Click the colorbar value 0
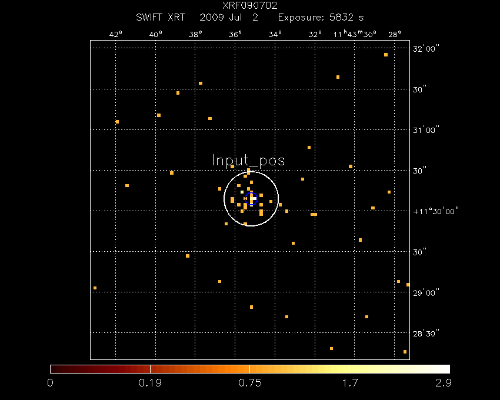 point(50,383)
